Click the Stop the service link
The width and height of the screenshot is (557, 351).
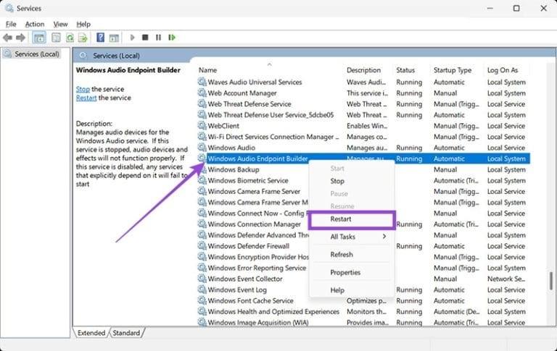coord(83,89)
